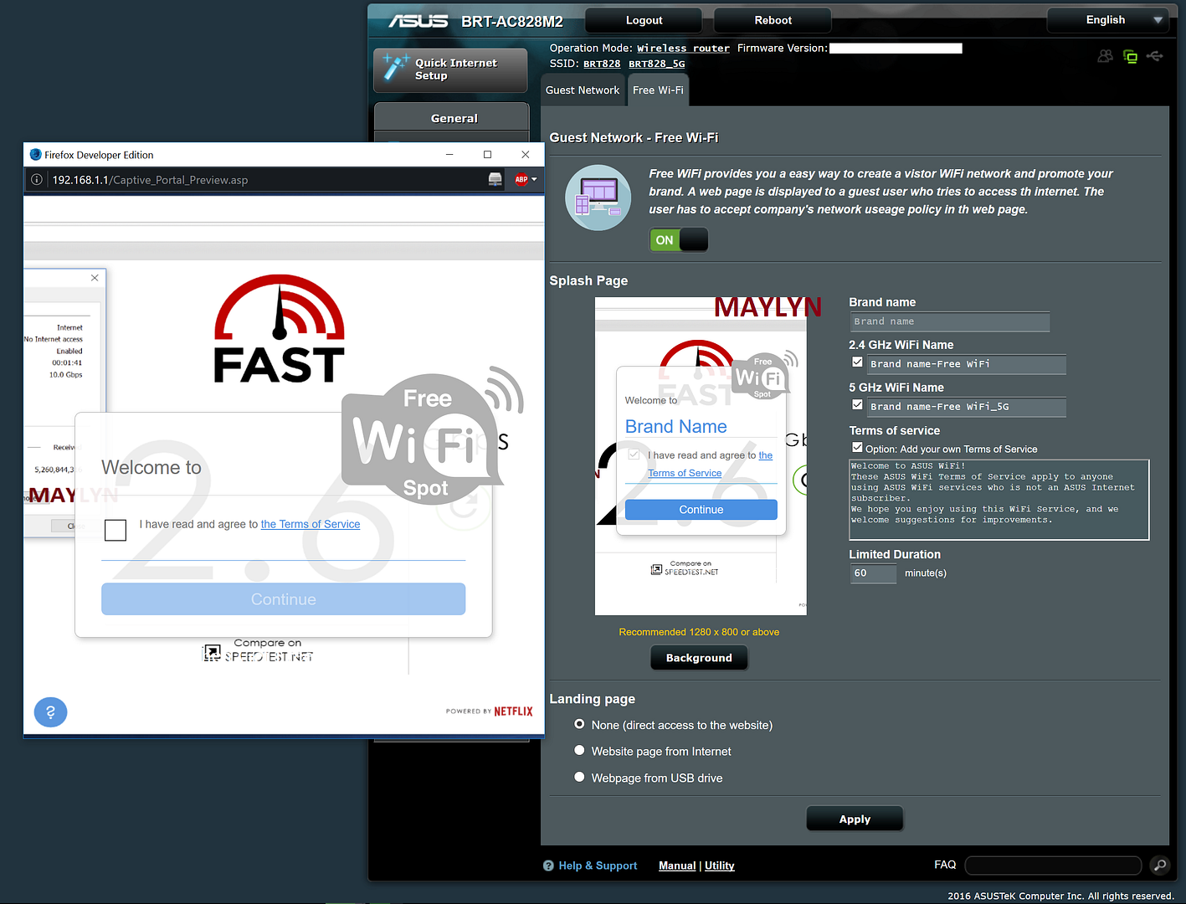This screenshot has height=904, width=1186.
Task: Click the USB status icon
Action: [1155, 56]
